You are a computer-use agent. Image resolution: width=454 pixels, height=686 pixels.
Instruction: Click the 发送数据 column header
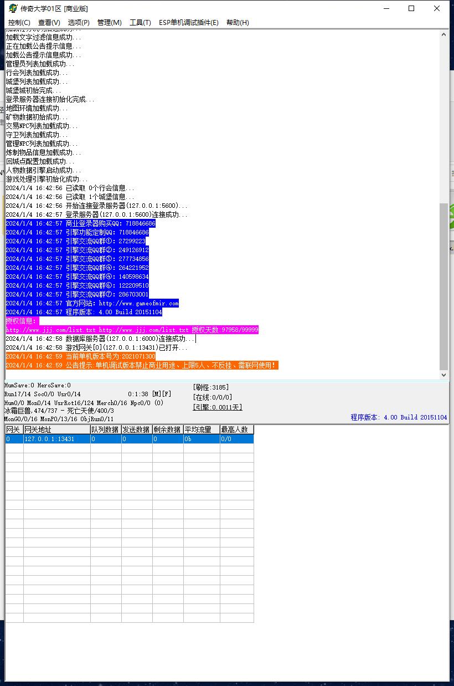coord(137,429)
